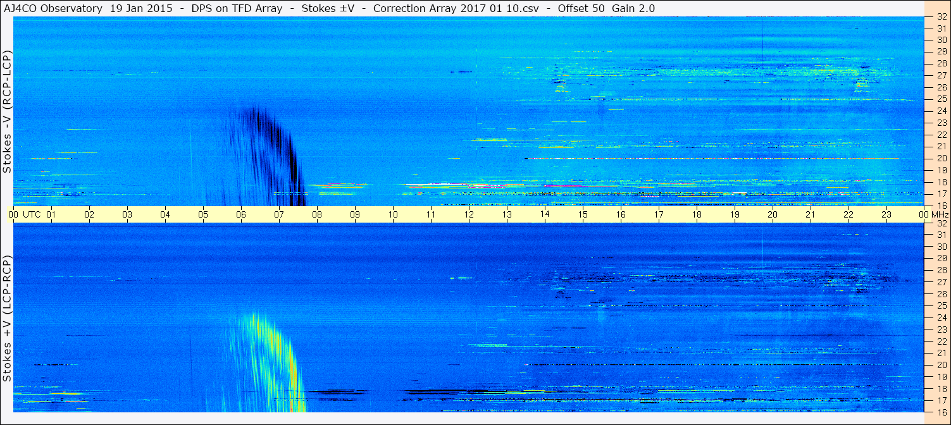Click the 18 hour marker on the UTC axis

[x=697, y=215]
